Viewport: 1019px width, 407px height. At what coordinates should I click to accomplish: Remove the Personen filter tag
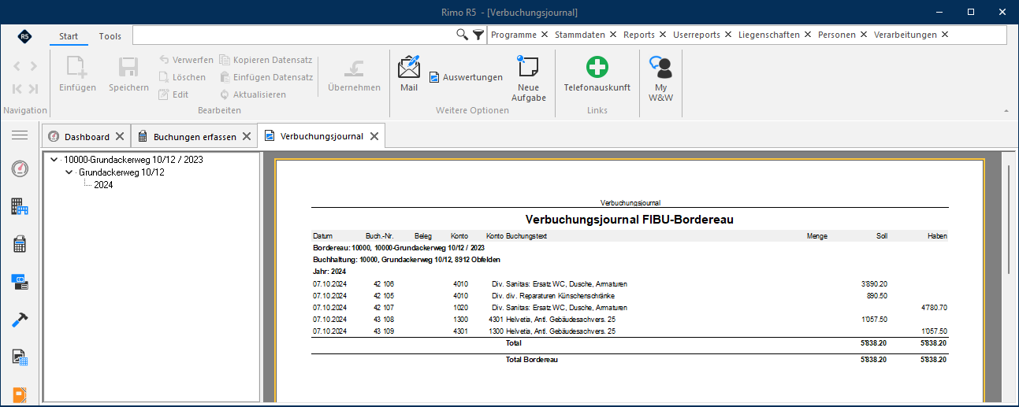pos(864,35)
